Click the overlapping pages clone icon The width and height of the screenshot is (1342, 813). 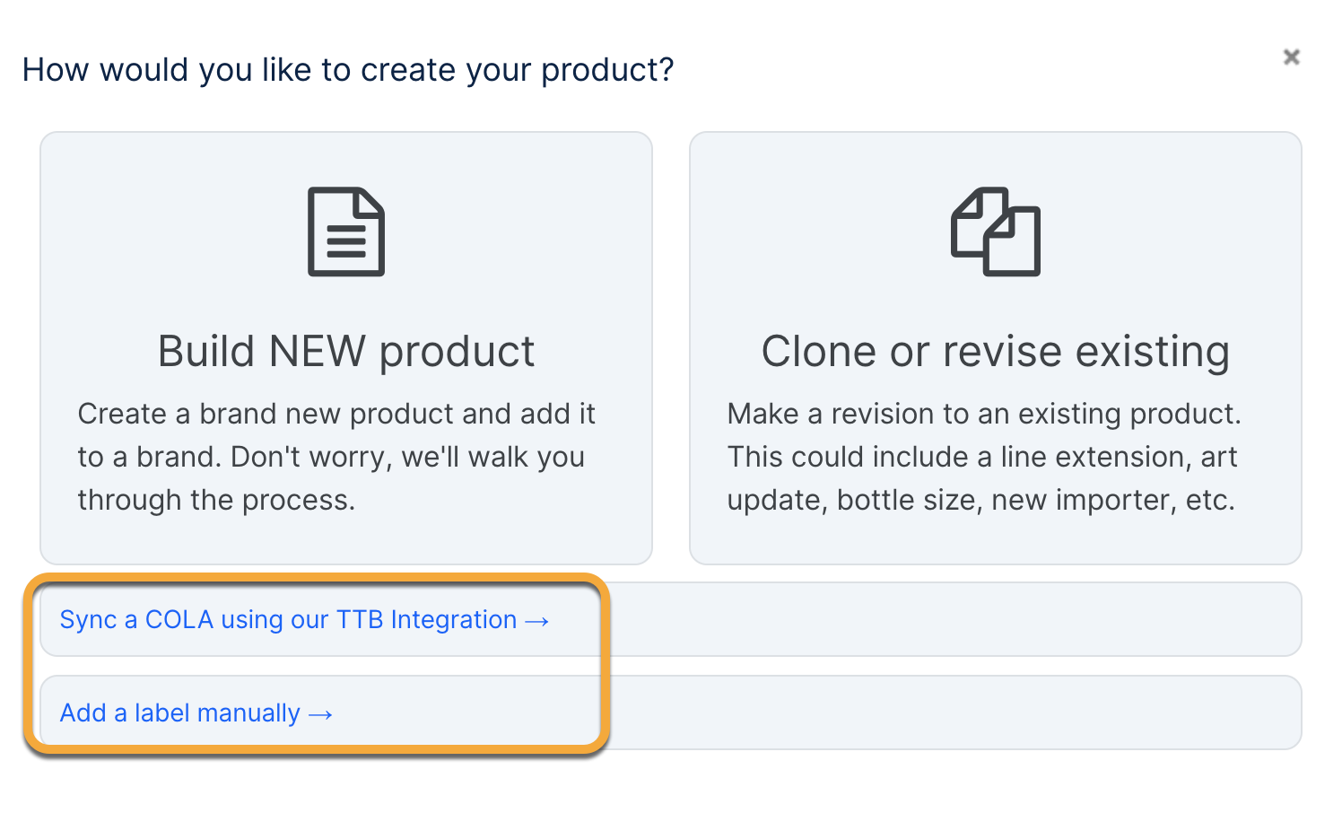pyautogui.click(x=995, y=232)
